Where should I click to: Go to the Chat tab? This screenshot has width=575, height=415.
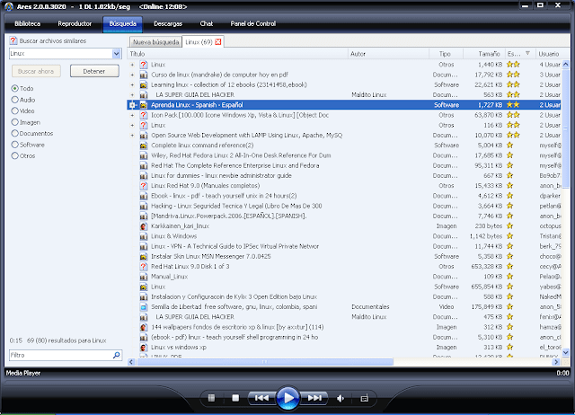pos(206,24)
